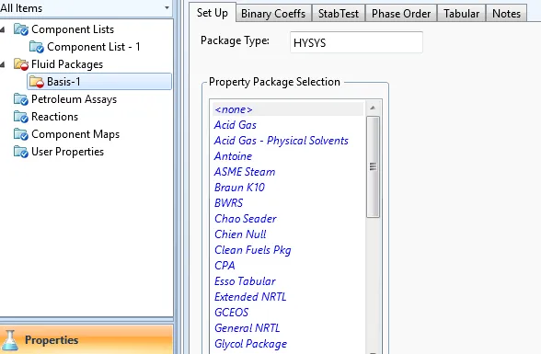Select Component Maps in the tree

[75, 134]
